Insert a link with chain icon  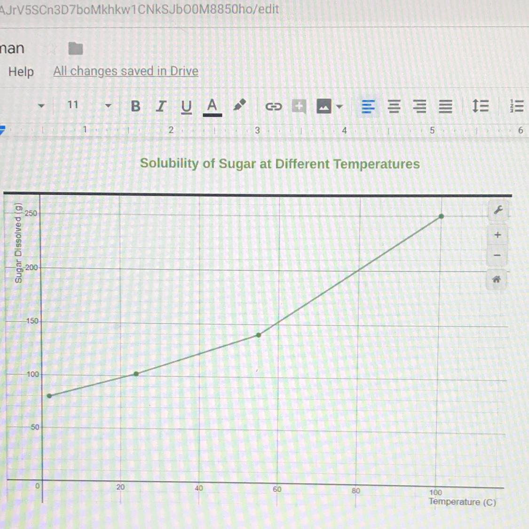273,107
